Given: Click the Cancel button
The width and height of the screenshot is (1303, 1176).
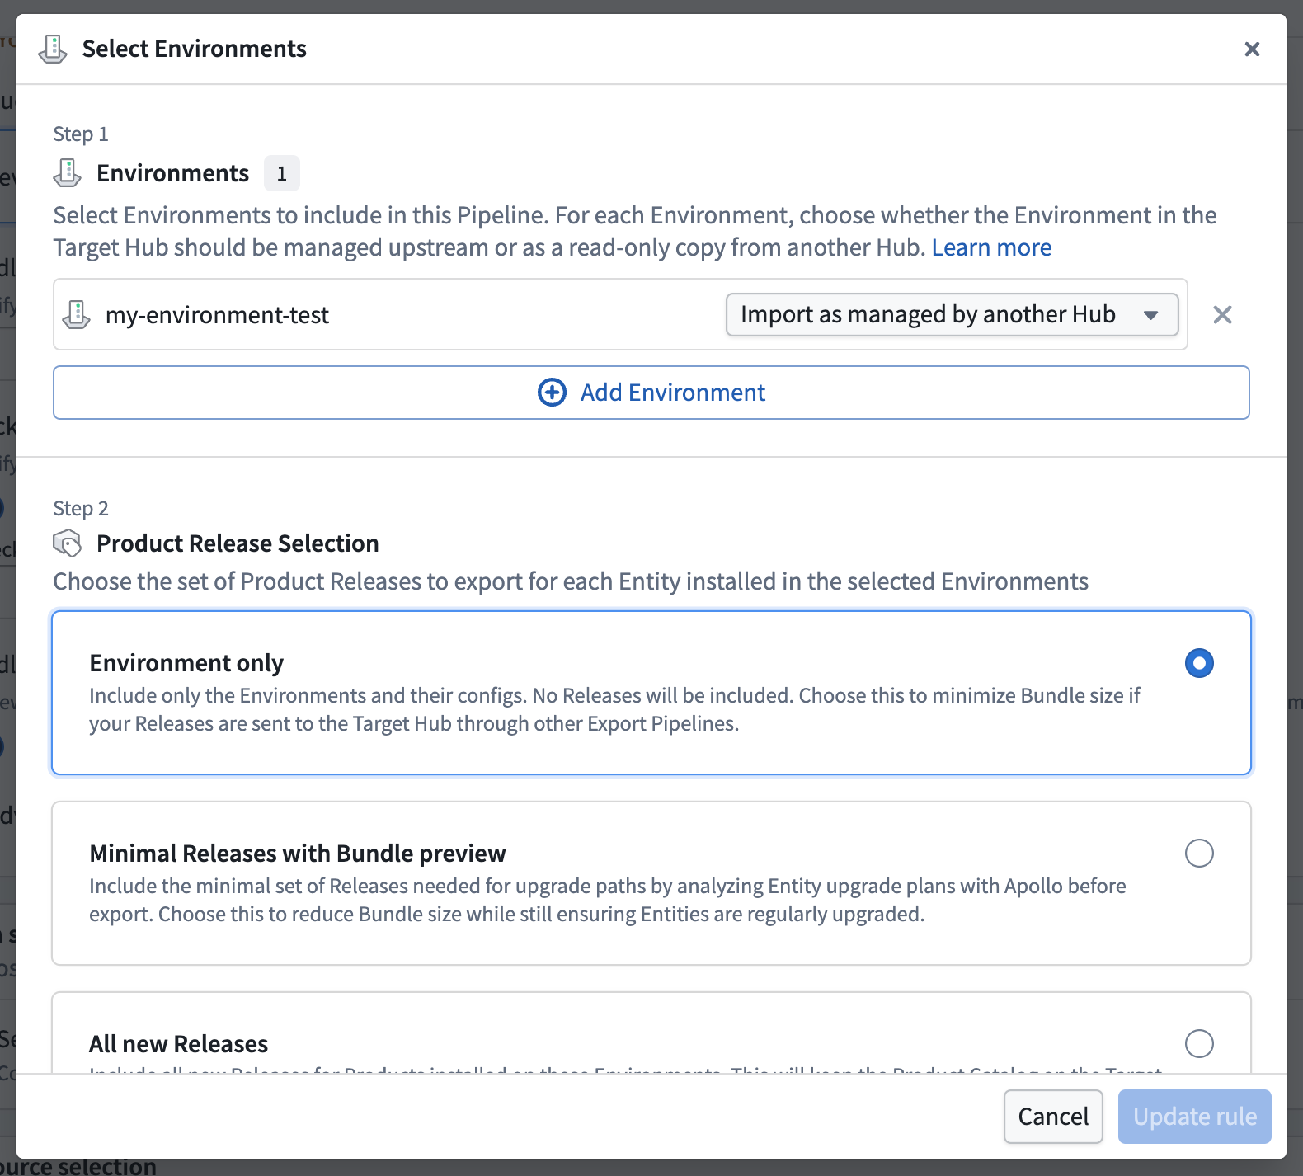Looking at the screenshot, I should pos(1053,1117).
